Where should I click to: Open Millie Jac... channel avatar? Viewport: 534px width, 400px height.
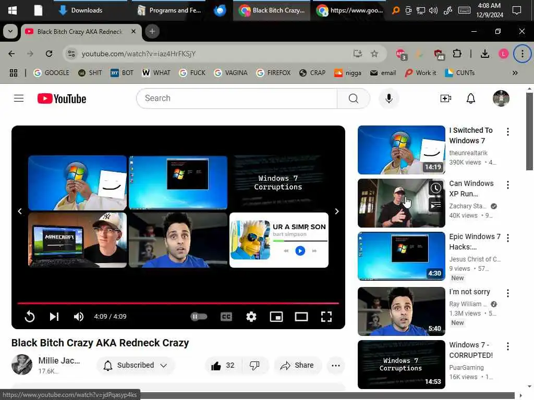pos(22,364)
